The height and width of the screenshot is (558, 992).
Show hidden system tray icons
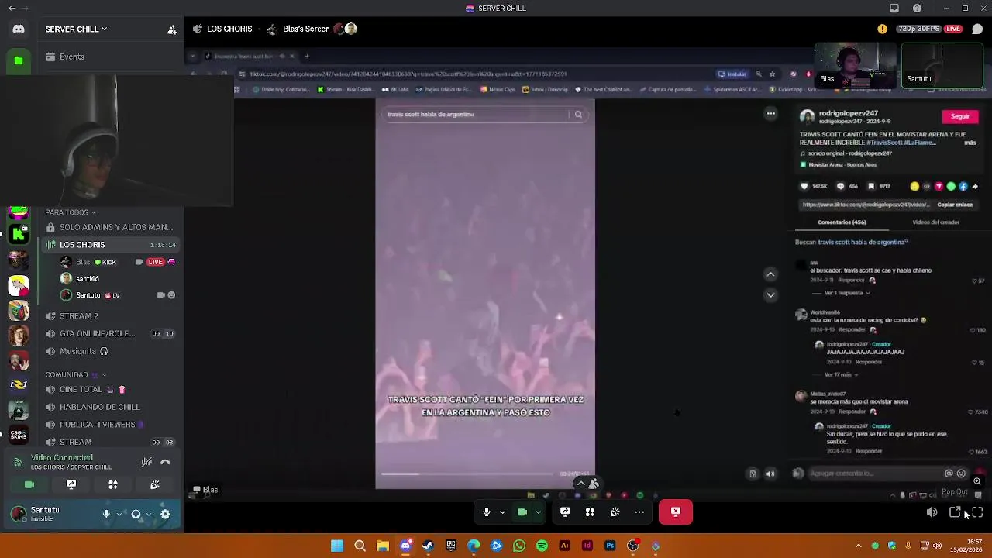pyautogui.click(x=858, y=546)
